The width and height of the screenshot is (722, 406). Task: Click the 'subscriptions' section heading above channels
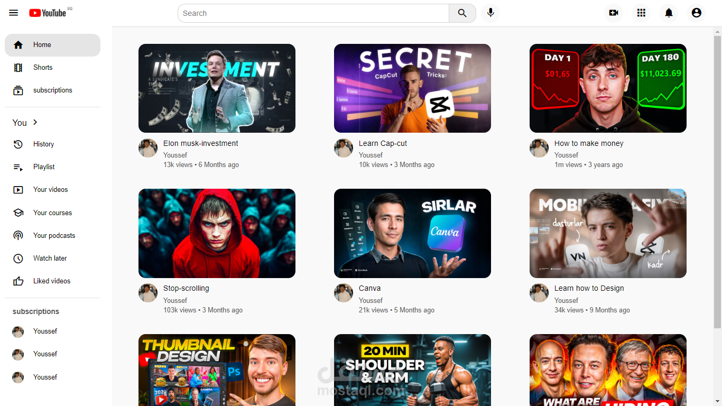(x=36, y=311)
